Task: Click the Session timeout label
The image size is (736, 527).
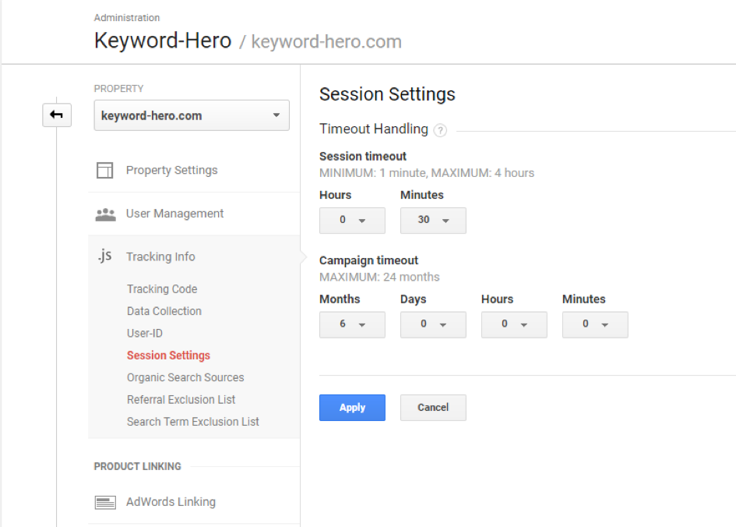Action: 363,157
